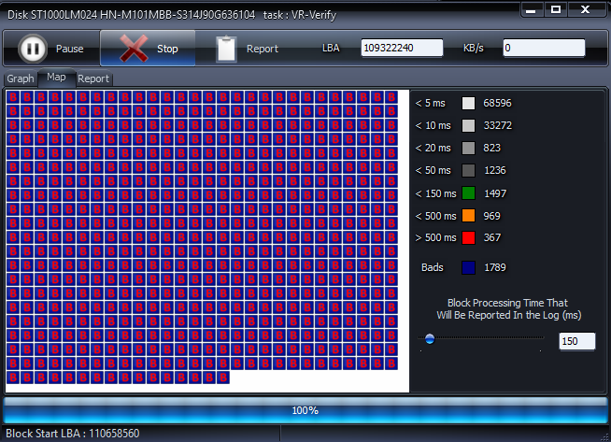Viewport: 611px width, 442px height.
Task: Click the KB/s input field
Action: pos(544,48)
